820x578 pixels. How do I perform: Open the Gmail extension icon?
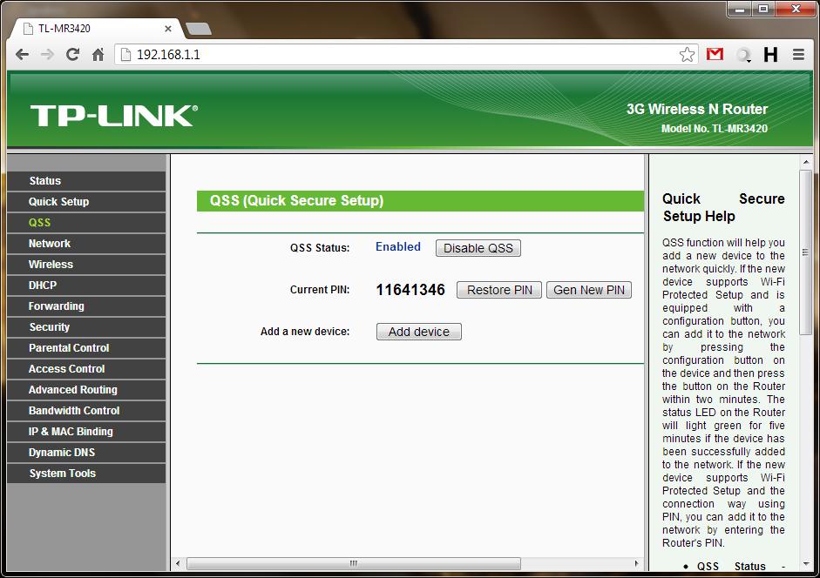[715, 54]
